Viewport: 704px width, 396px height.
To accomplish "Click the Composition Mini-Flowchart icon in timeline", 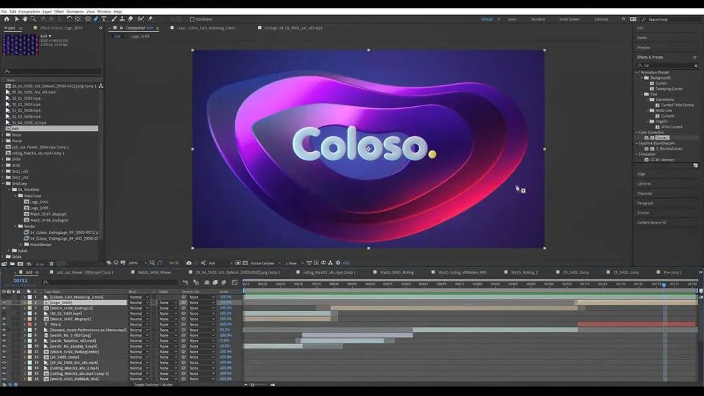I will (x=185, y=282).
